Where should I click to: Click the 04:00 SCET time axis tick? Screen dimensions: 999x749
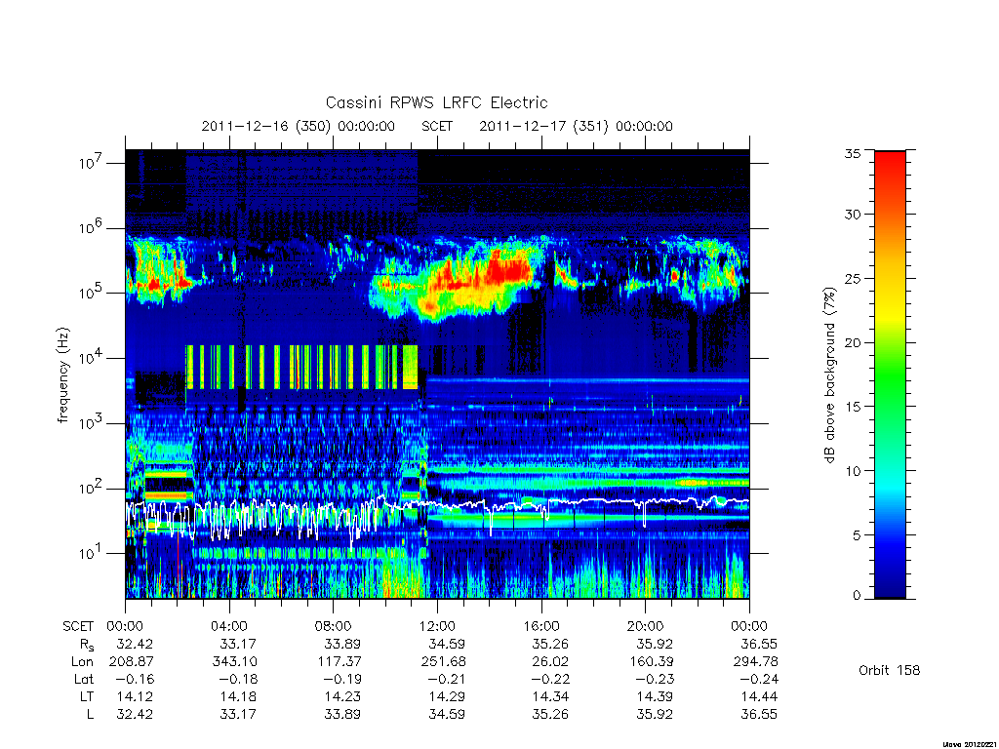click(228, 626)
